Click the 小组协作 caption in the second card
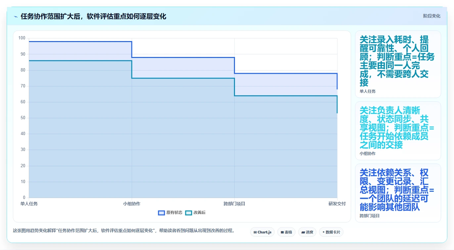 pyautogui.click(x=368, y=153)
